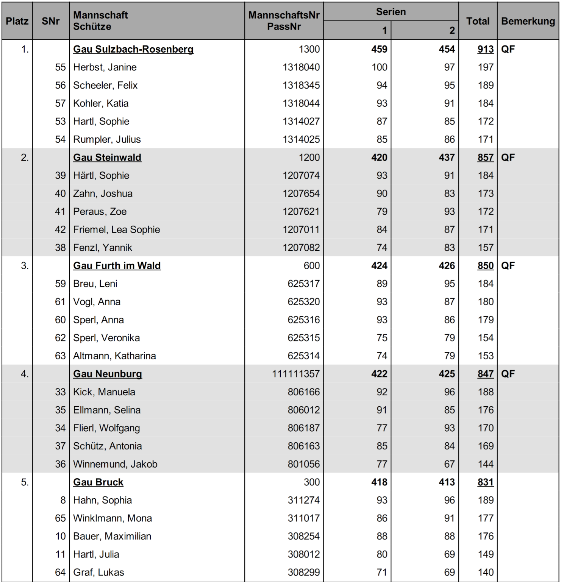Click the QF remark beside Gau Steinwald

[x=508, y=158]
